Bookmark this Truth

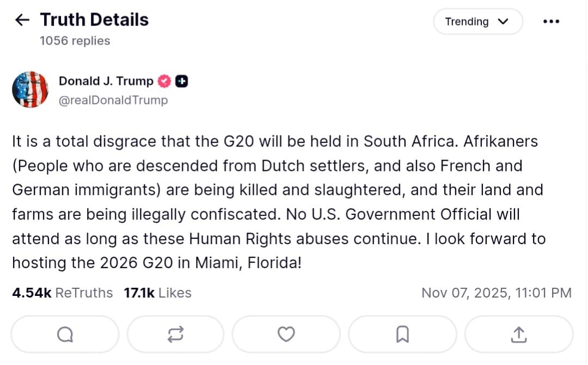402,334
